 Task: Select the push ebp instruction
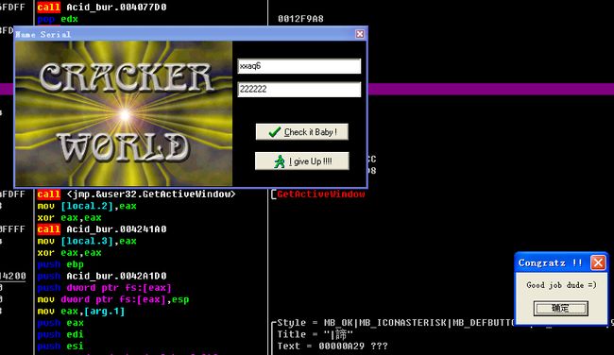[x=60, y=264]
